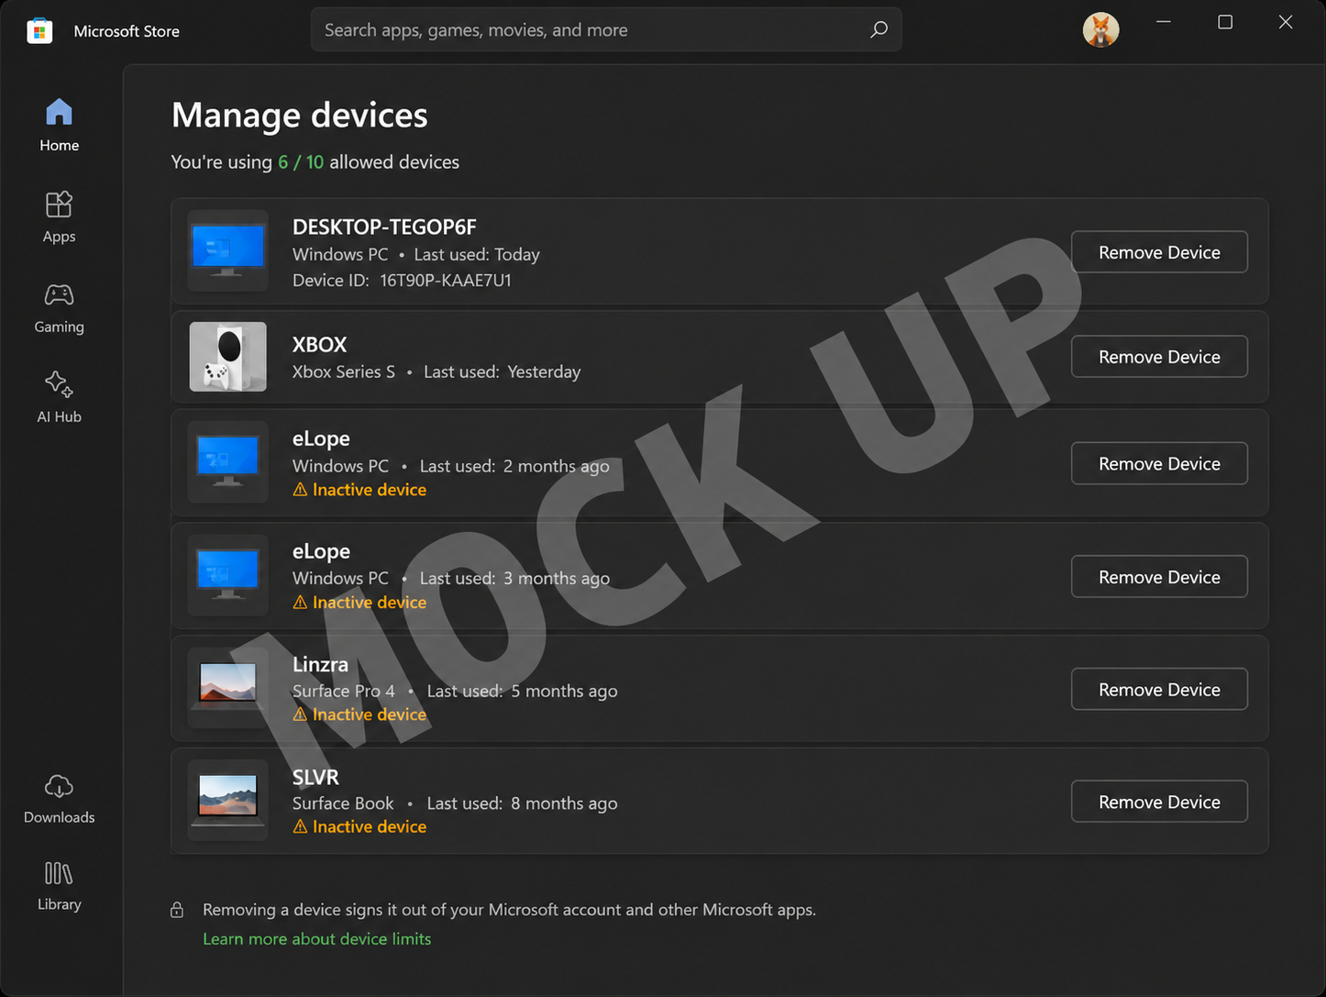Click the Device ID 16T90P-KAAE7U1 text
1326x997 pixels.
click(x=403, y=281)
